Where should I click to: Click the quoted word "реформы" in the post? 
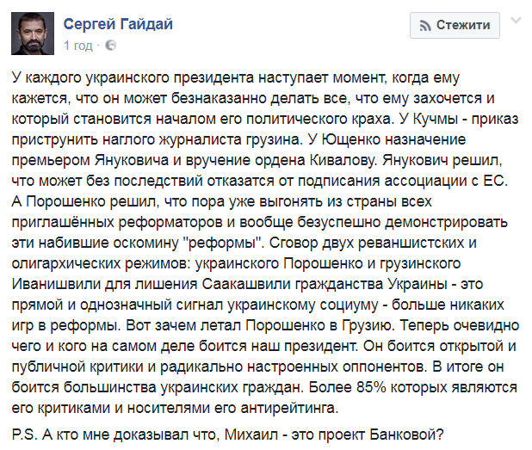click(x=223, y=243)
